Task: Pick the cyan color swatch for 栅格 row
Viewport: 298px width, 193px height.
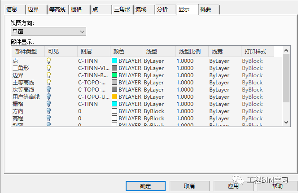Action: pyautogui.click(x=114, y=104)
